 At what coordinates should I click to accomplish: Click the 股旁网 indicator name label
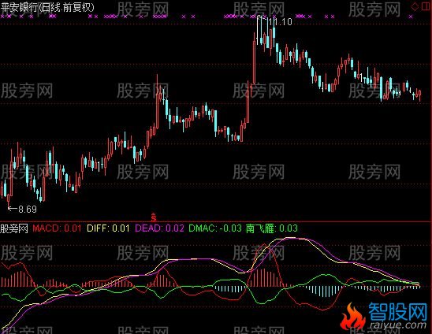(14, 228)
